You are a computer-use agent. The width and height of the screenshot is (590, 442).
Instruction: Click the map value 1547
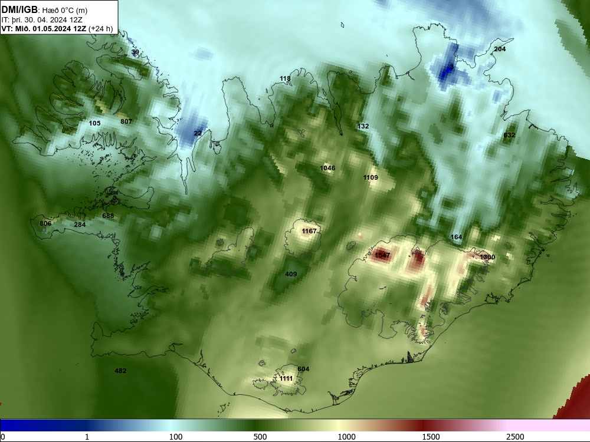point(382,256)
